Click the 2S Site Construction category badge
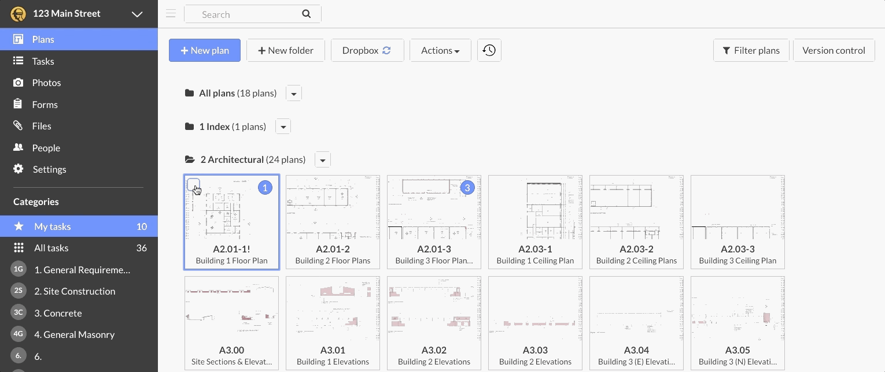The width and height of the screenshot is (885, 372). point(19,291)
